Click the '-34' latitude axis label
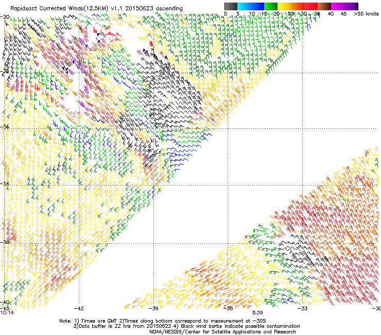The image size is (381, 335). click(5, 127)
